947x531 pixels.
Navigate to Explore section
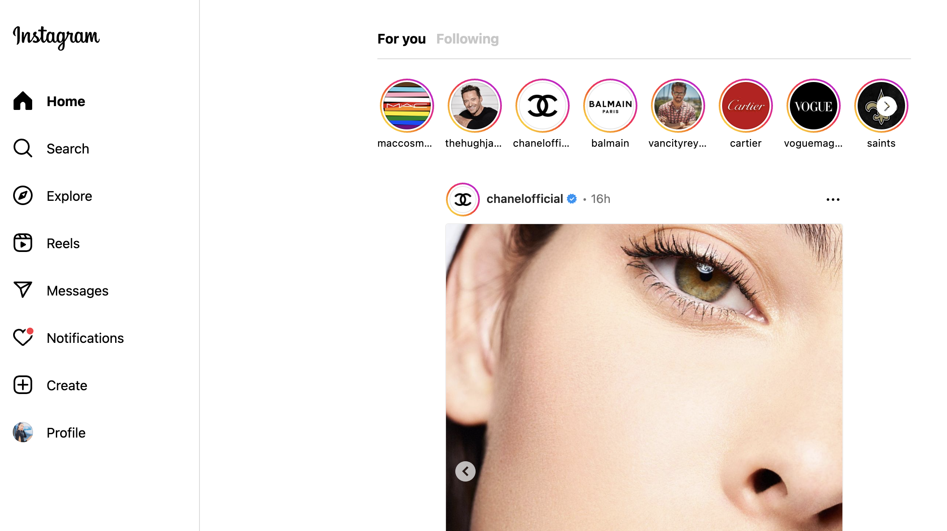(69, 196)
